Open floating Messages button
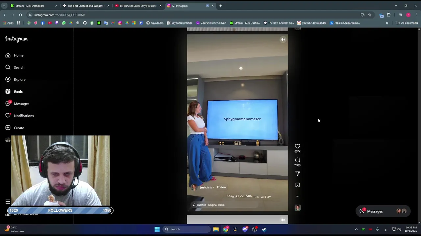This screenshot has height=236, width=421. point(383,211)
